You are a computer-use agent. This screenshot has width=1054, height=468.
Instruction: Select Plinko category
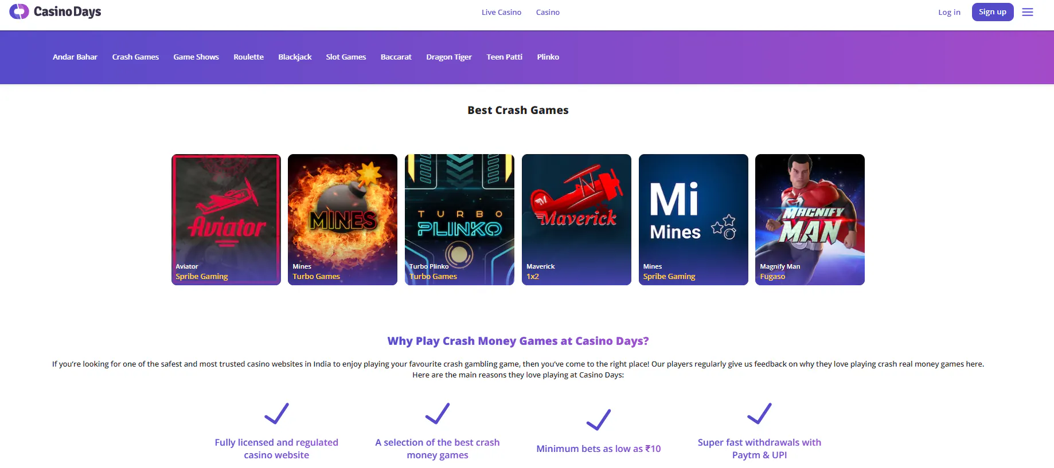[x=548, y=57]
